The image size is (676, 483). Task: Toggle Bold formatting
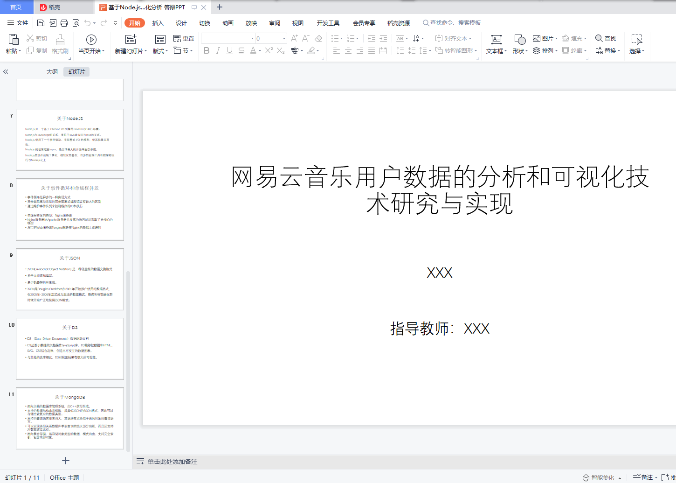pos(207,50)
